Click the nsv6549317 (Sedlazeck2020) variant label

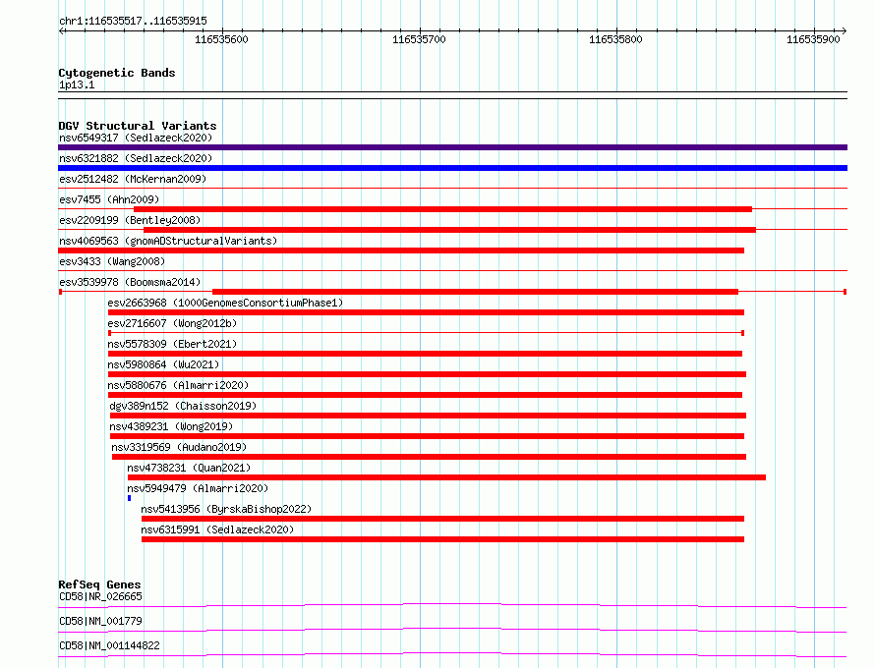click(136, 138)
